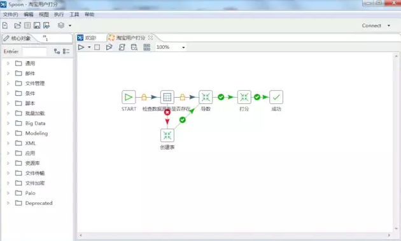
Task: Select the Palo folder item
Action: point(30,193)
